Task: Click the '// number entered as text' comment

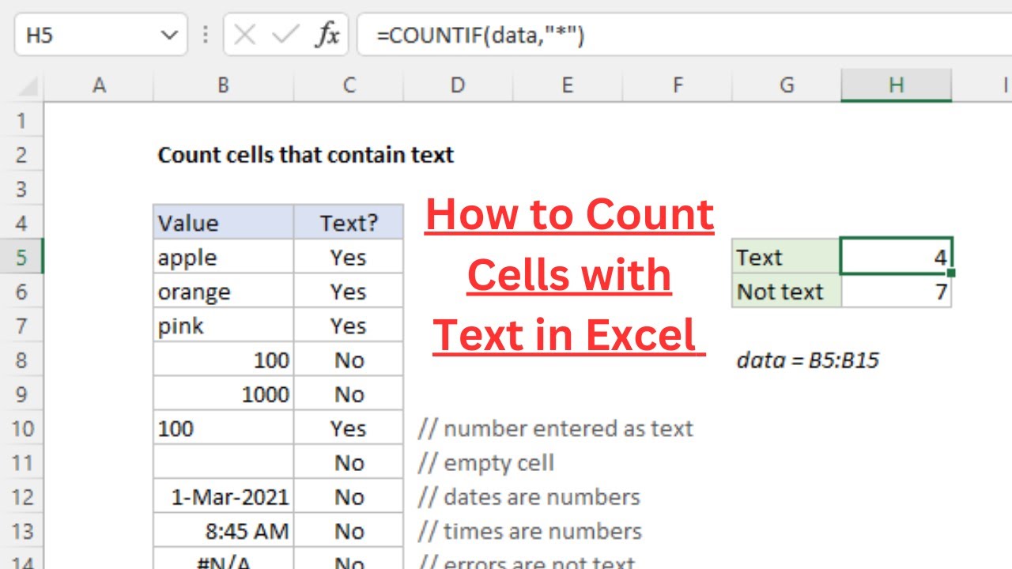Action: click(x=556, y=428)
